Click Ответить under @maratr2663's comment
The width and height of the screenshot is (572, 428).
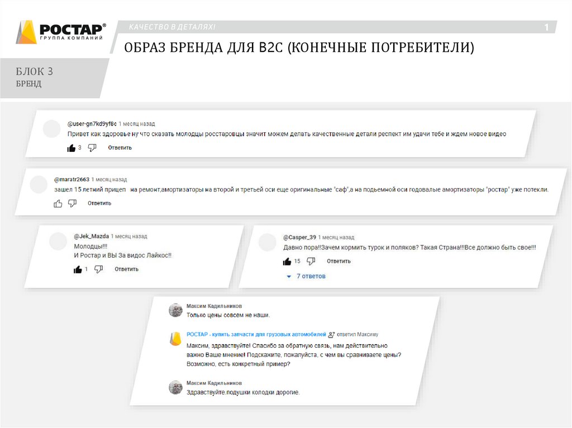(x=99, y=204)
